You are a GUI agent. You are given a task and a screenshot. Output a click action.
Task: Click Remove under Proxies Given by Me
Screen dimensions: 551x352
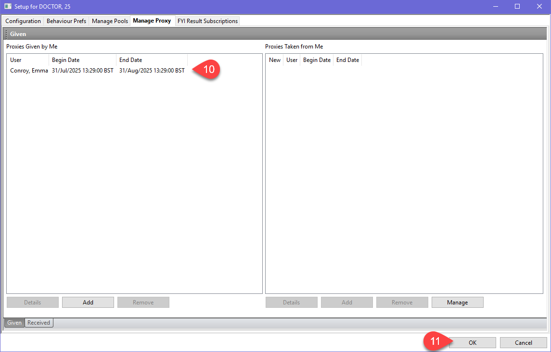pos(143,302)
